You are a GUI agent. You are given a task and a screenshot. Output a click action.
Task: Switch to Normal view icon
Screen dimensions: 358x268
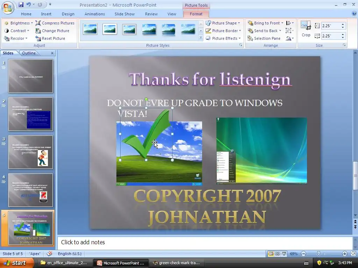pyautogui.click(x=271, y=254)
